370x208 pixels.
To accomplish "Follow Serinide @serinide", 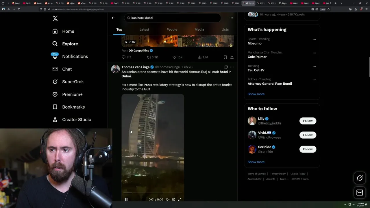I will (308, 149).
